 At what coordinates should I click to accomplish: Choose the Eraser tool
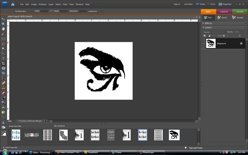(x=3, y=93)
